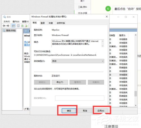Click 工具/原料 in the web page sidebar
The height and width of the screenshot is (128, 141).
(82, 7)
